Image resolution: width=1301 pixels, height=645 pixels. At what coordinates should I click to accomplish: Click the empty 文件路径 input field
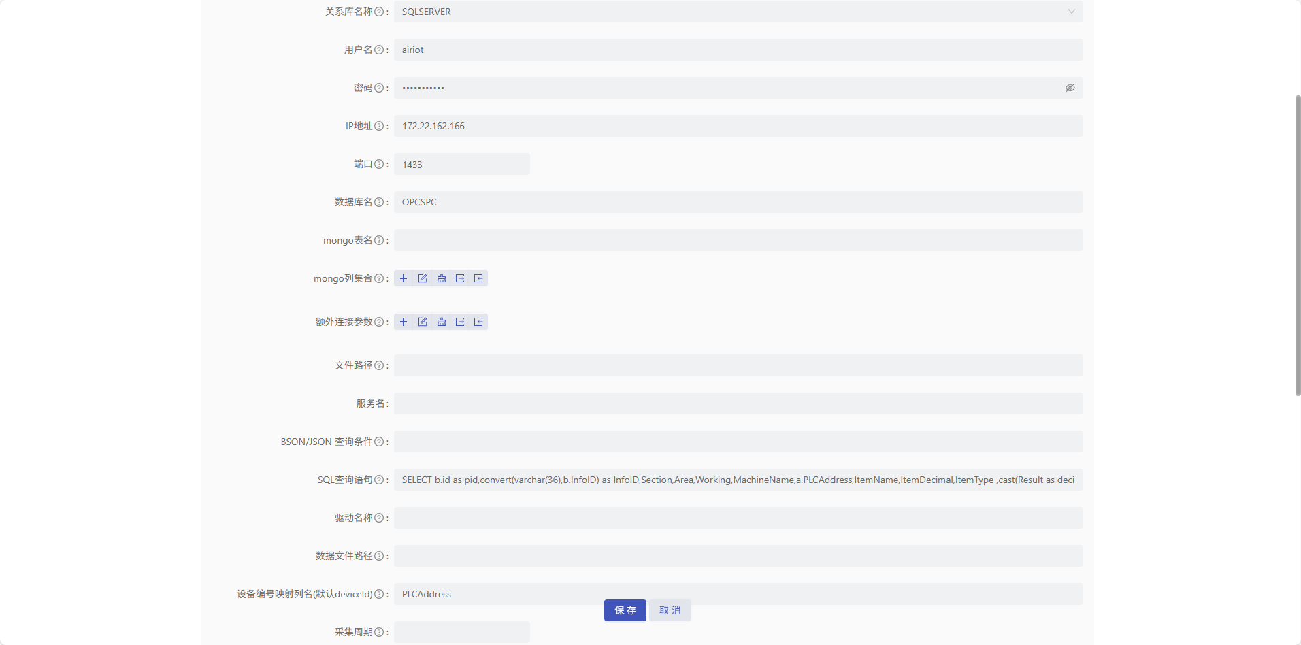[x=738, y=365]
